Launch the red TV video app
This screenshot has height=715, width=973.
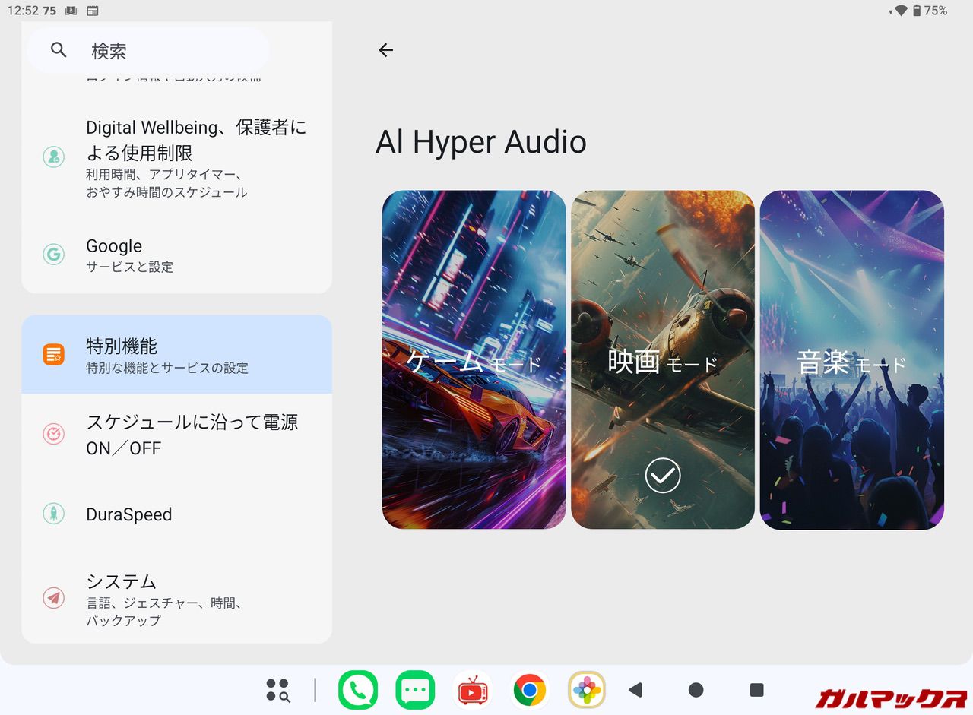472,690
